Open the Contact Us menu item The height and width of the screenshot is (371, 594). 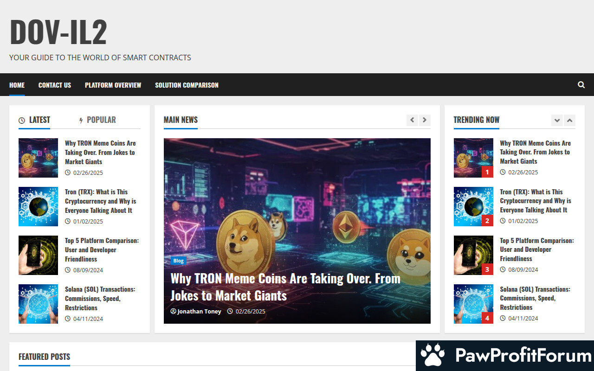(x=55, y=85)
